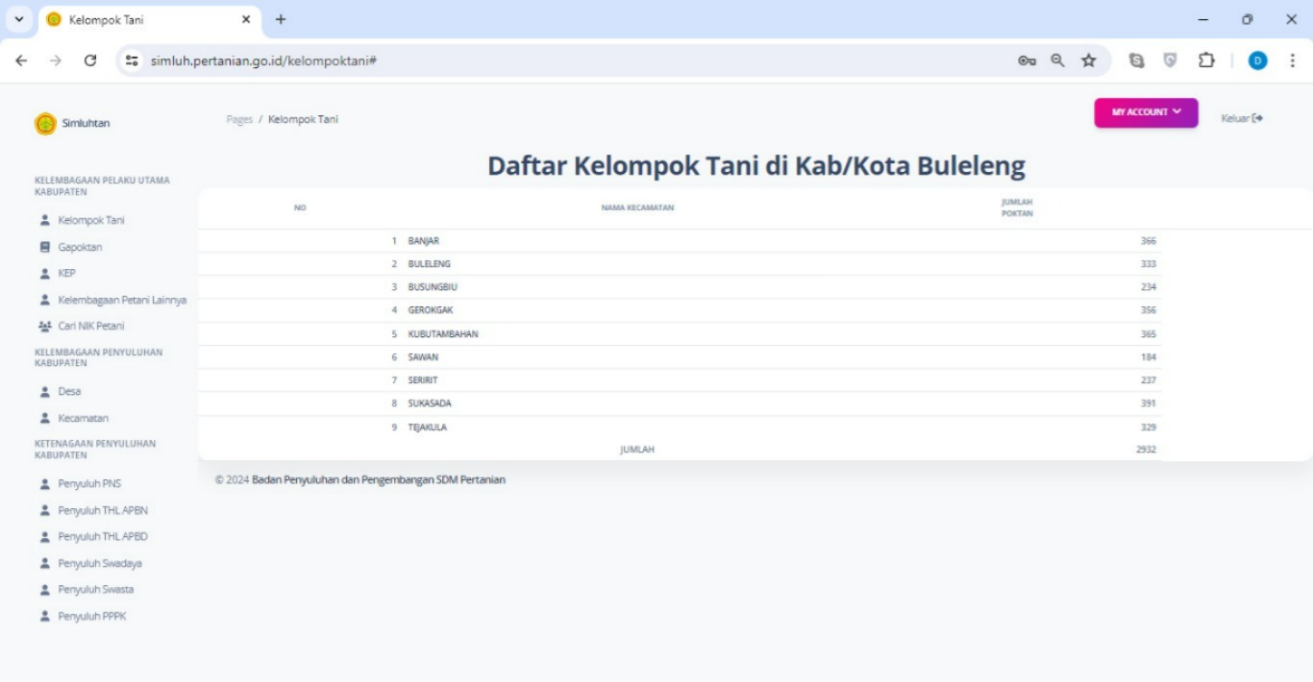The image size is (1313, 682).
Task: Click the Simluhtan logo icon
Action: (x=45, y=123)
